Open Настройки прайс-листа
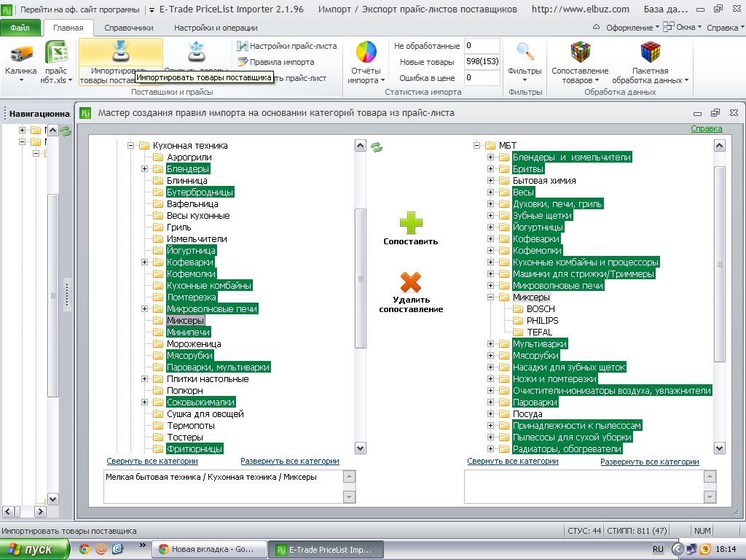The image size is (746, 560). click(287, 46)
